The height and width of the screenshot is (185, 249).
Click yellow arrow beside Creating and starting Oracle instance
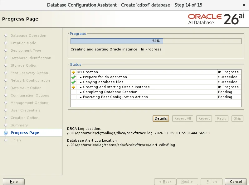[73, 87]
